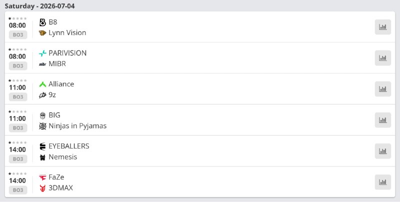The height and width of the screenshot is (202, 400).
Task: Click analytics chart icon for Alliance vs 9z
Action: (x=382, y=89)
